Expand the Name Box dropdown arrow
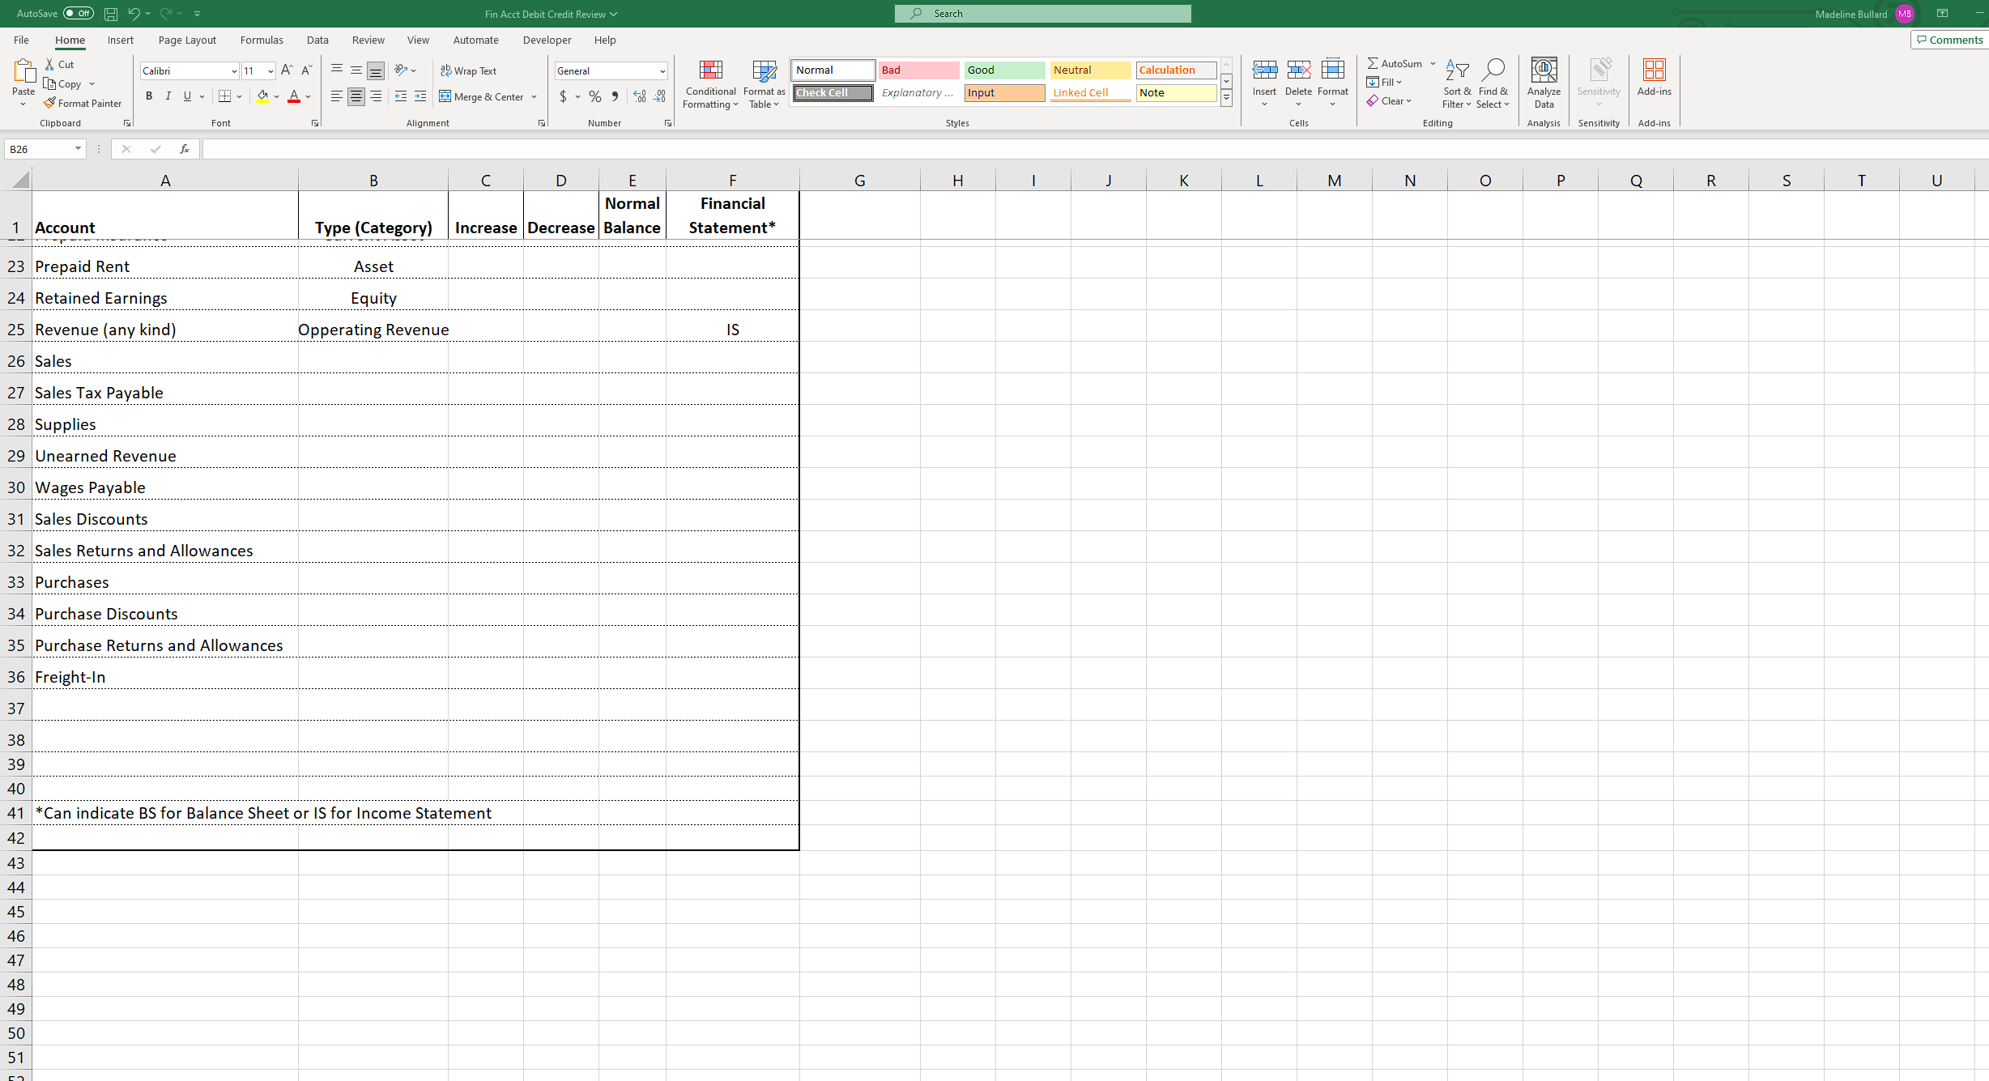 pos(78,149)
